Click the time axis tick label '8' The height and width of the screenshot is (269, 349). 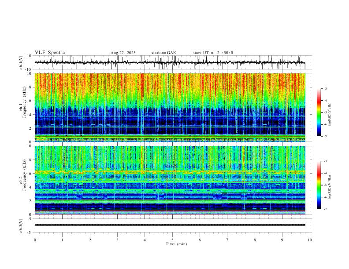point(255,240)
